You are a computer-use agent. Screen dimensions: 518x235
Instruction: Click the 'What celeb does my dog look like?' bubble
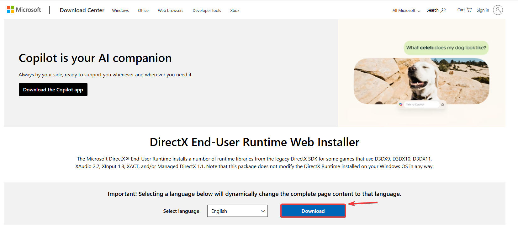point(446,48)
